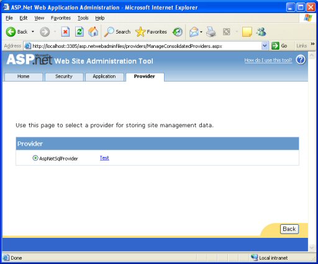Open the View menu
The image size is (318, 264).
pos(39,18)
